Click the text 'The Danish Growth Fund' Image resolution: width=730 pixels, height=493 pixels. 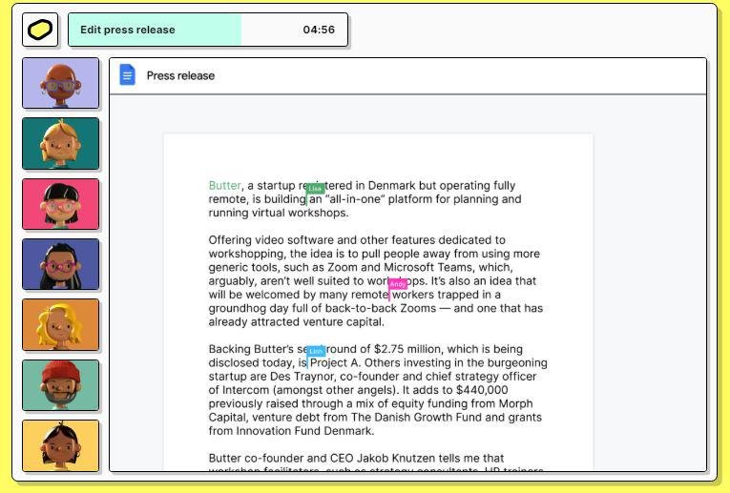[416, 417]
